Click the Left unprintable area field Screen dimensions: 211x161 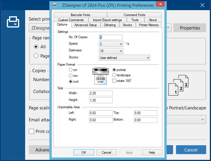pos(101,113)
